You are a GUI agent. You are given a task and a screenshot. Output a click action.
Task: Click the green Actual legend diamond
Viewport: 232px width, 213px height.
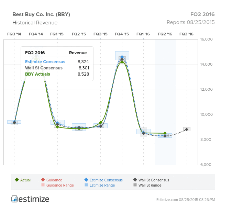click(x=17, y=180)
